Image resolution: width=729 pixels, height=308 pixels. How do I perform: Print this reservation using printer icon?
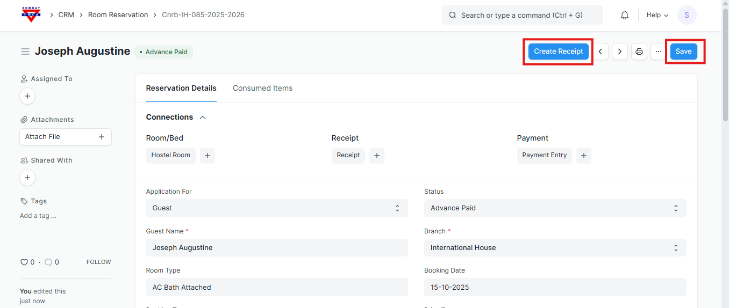639,52
